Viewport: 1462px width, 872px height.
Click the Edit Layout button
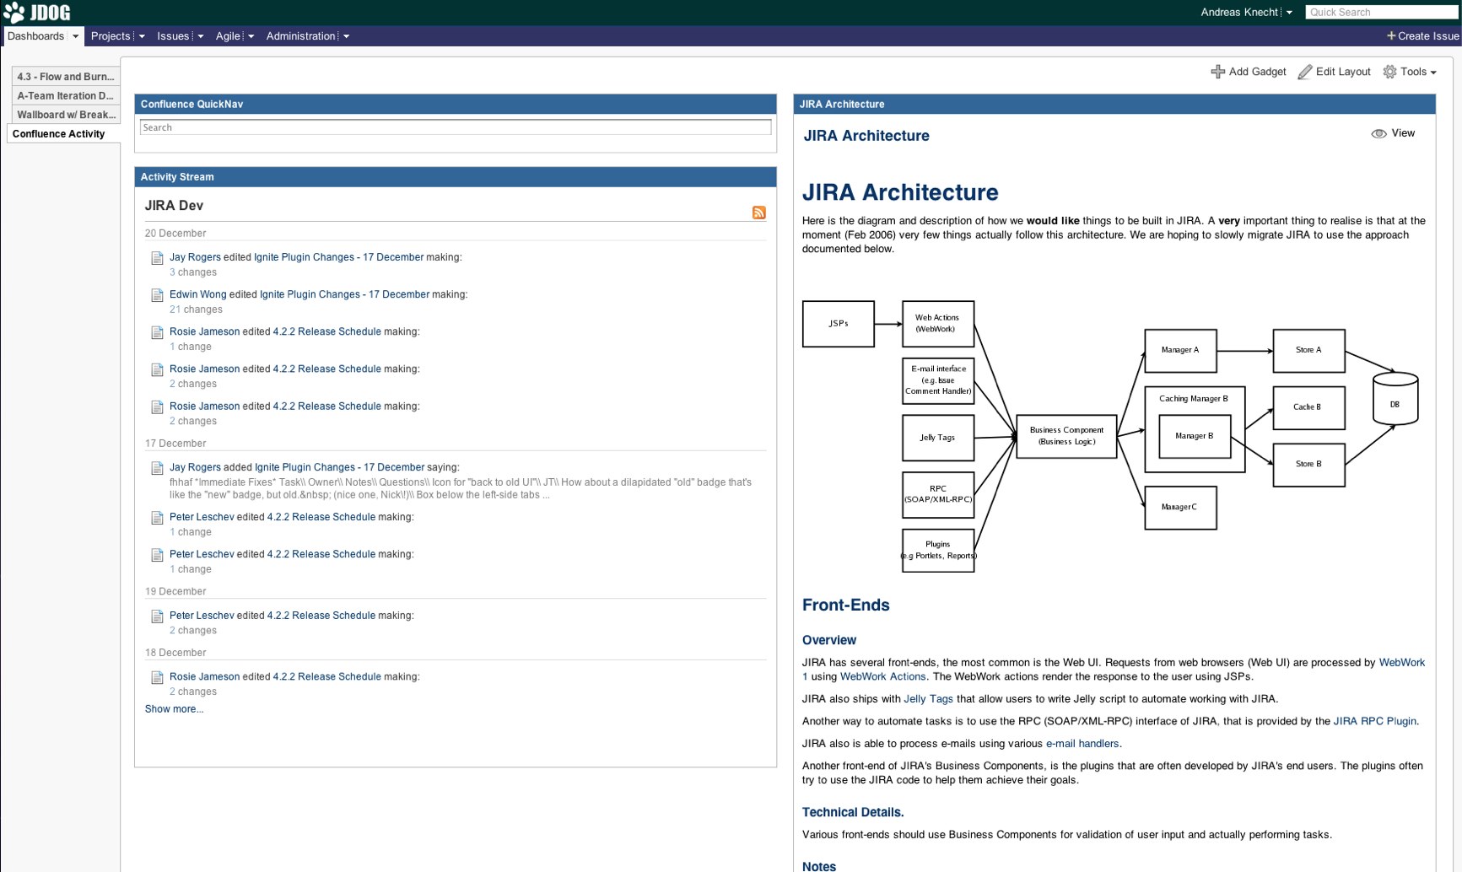1335,72
